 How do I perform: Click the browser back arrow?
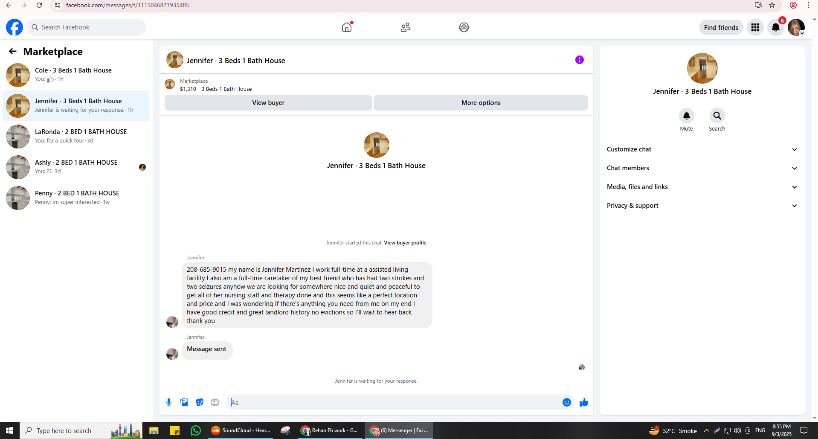[9, 5]
